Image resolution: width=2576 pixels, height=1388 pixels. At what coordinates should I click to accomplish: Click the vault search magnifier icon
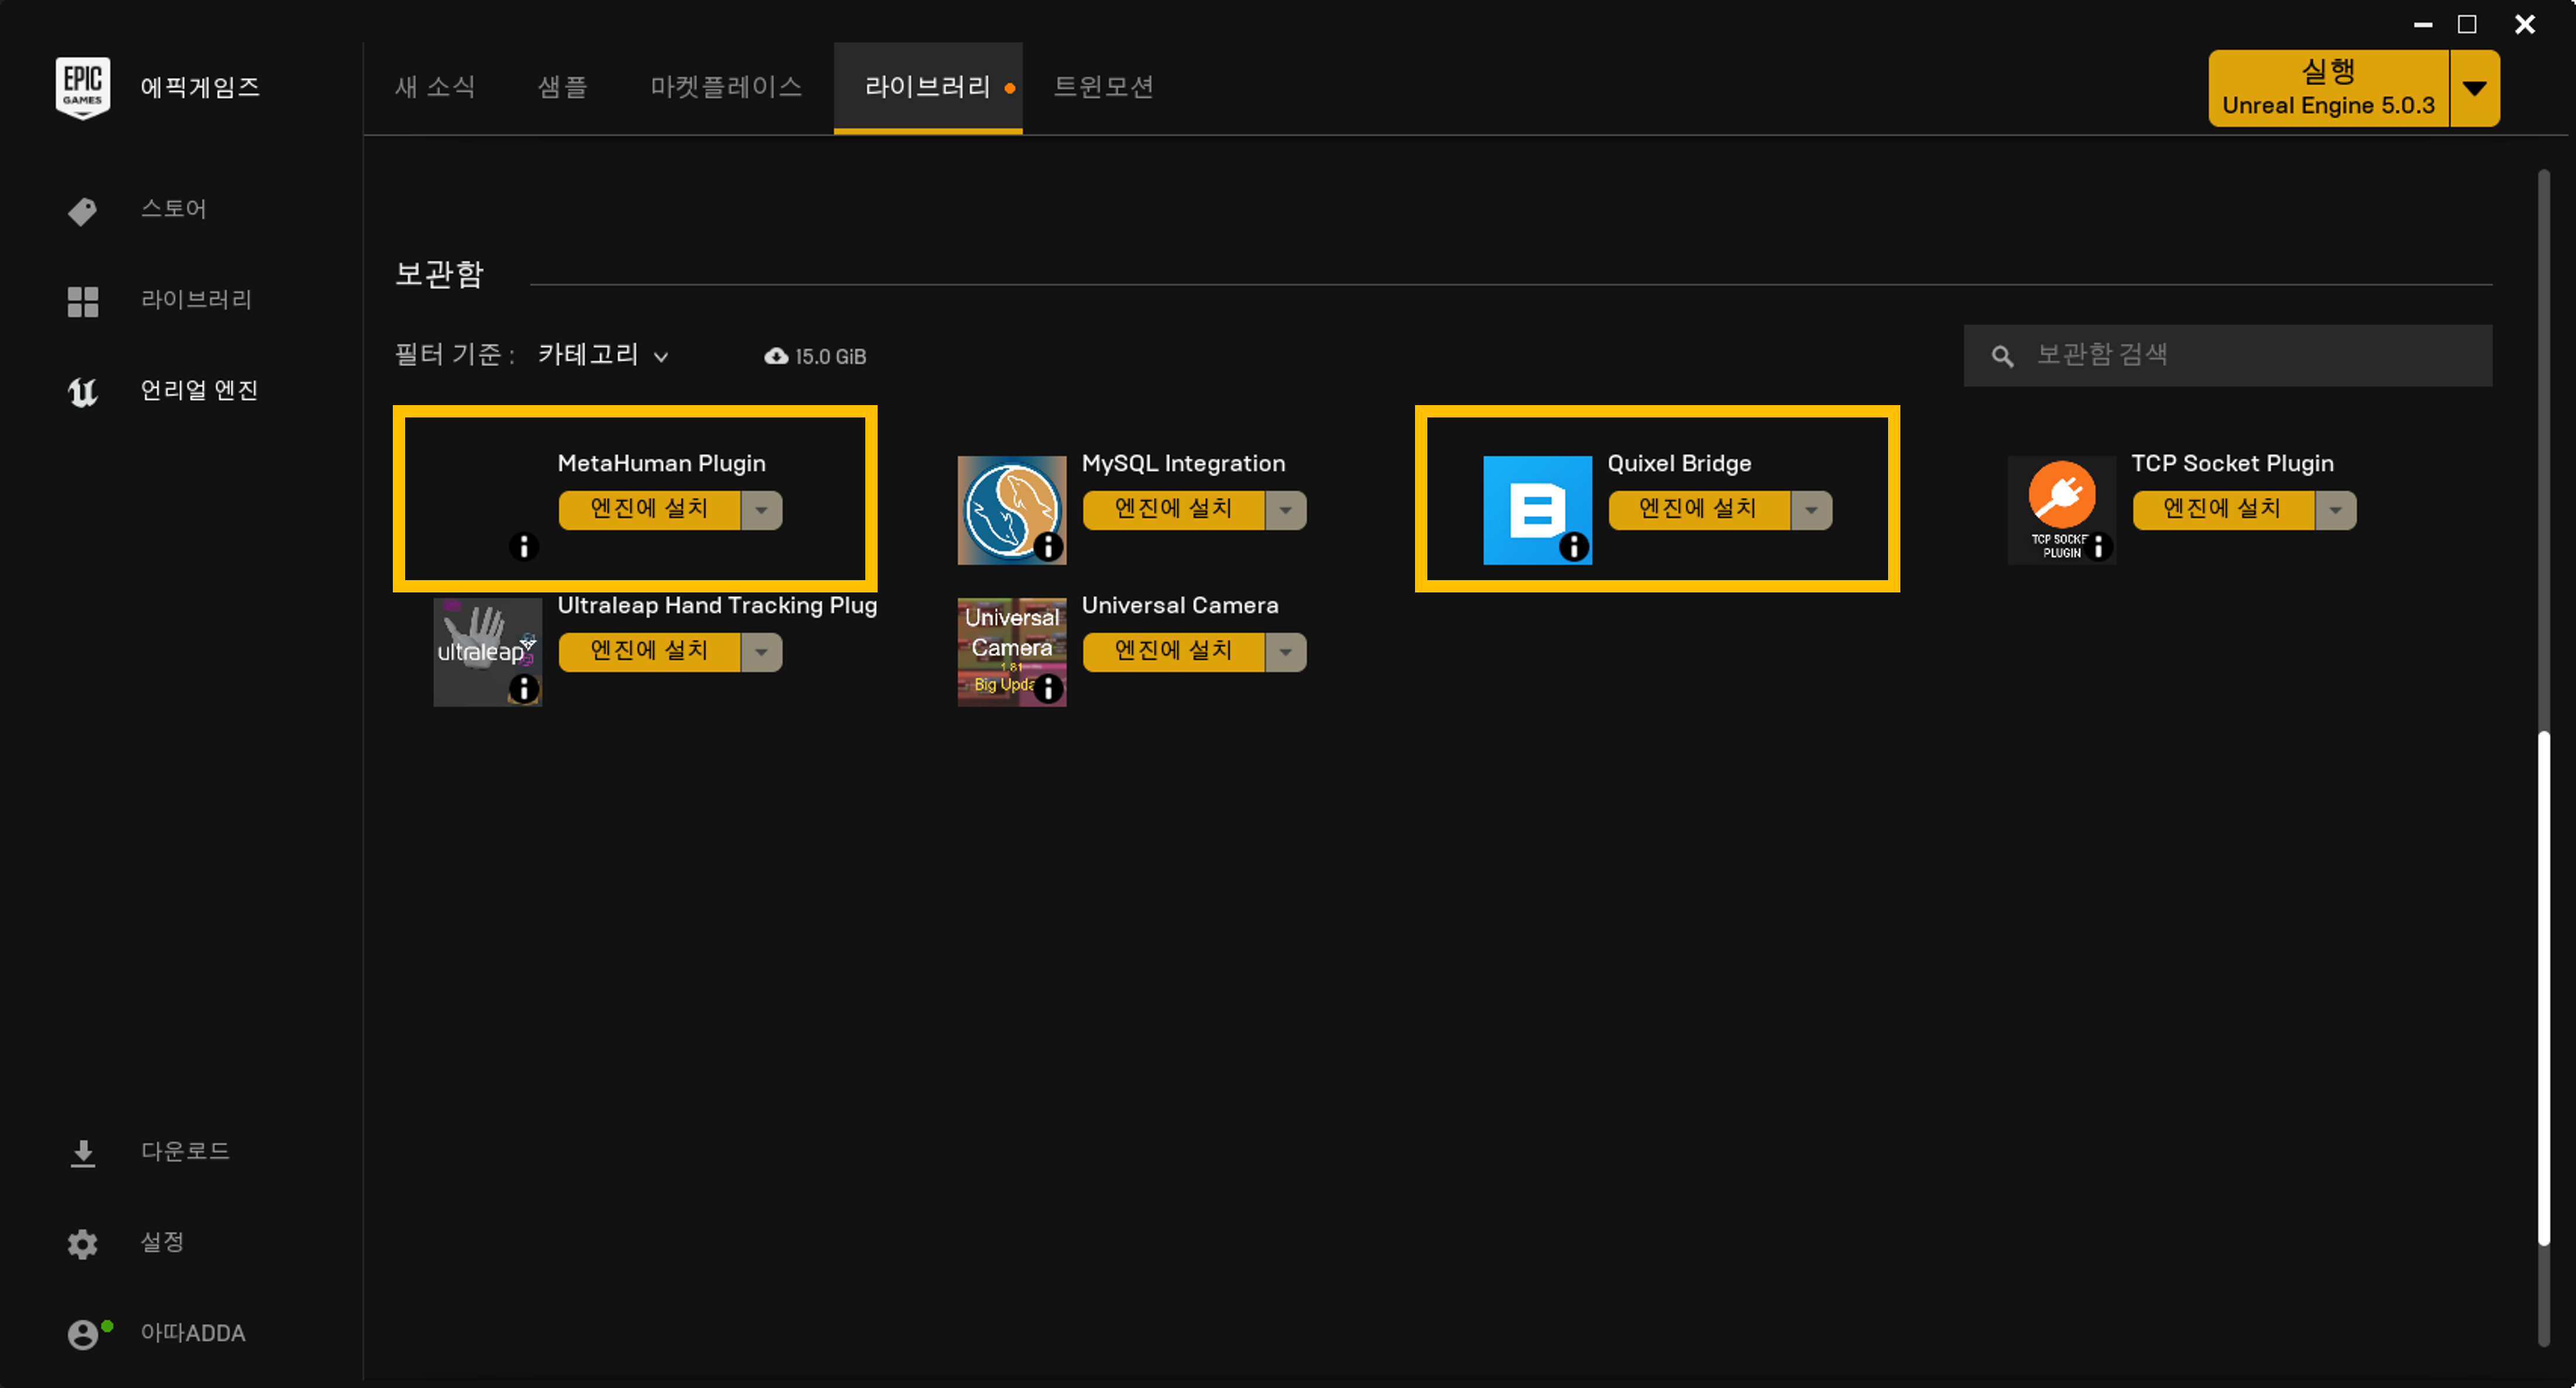point(2002,356)
